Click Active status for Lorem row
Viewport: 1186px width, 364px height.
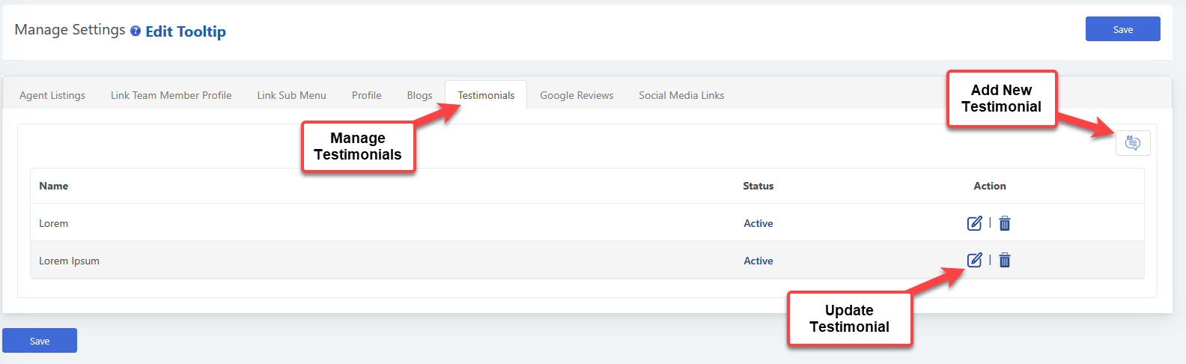tap(758, 223)
